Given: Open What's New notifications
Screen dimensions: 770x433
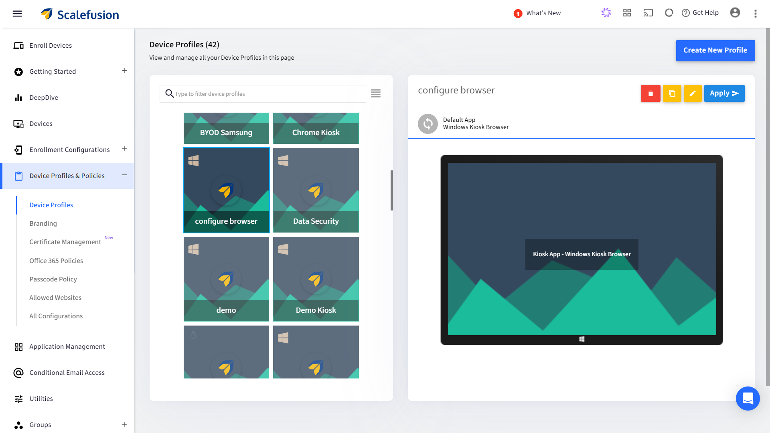Looking at the screenshot, I should (x=537, y=13).
